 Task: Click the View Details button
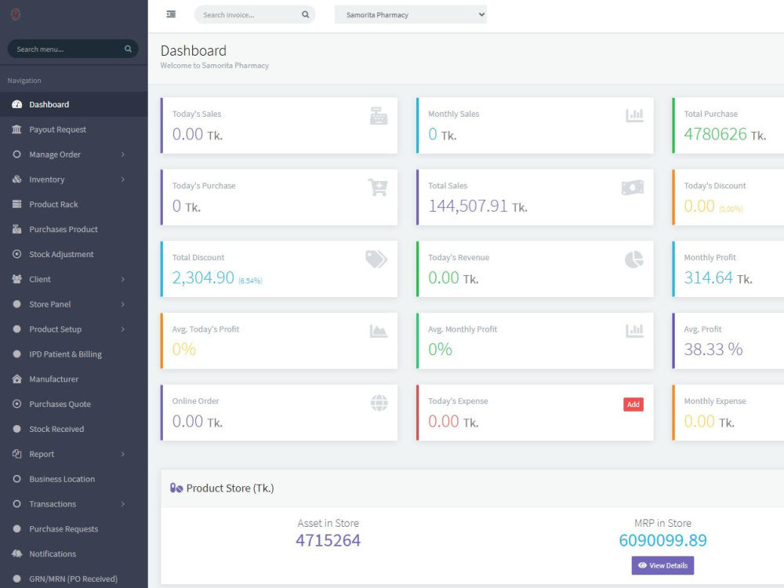662,565
